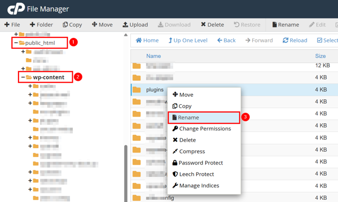Choose Rename from the context menu
Image resolution: width=338 pixels, height=202 pixels.
coord(204,118)
